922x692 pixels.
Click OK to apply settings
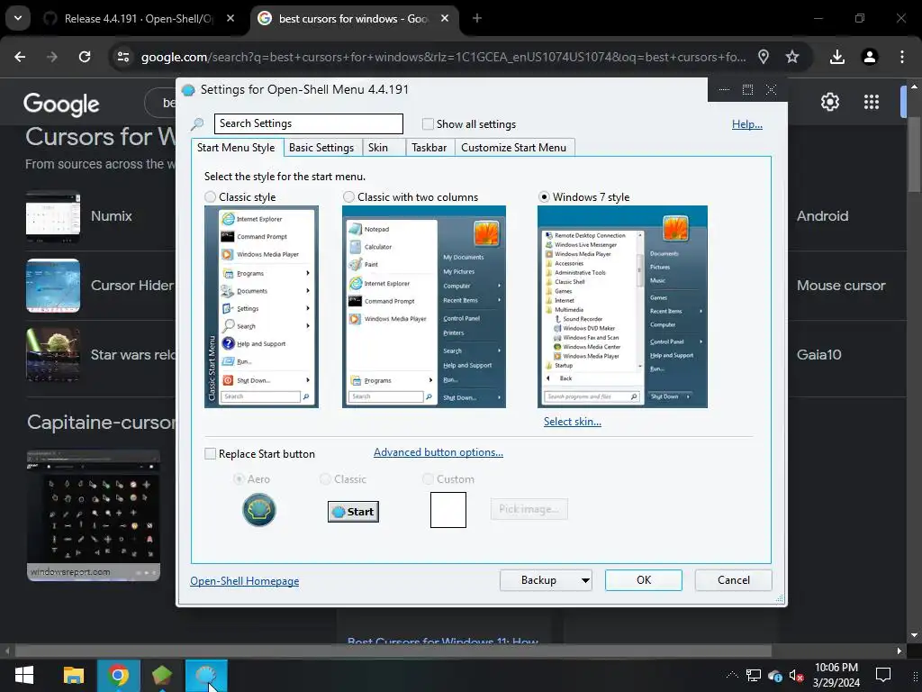tap(643, 580)
